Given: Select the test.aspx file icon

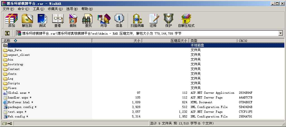Looking at the screenshot, I should point(5,112).
